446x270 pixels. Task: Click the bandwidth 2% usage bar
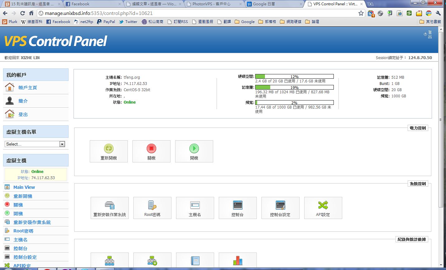295,102
